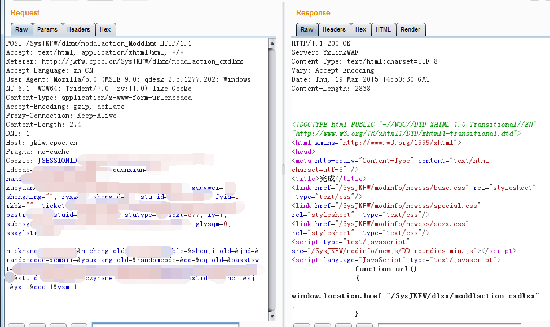Click the request scrollbar down arrow
This screenshot has width=550, height=327.
click(x=272, y=316)
